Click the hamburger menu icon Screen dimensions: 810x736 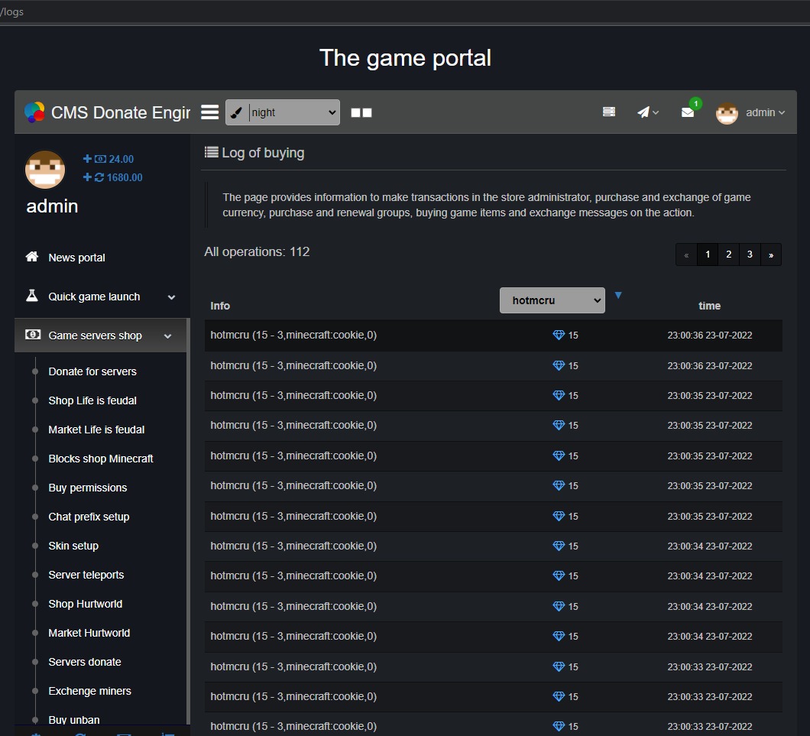(x=209, y=112)
